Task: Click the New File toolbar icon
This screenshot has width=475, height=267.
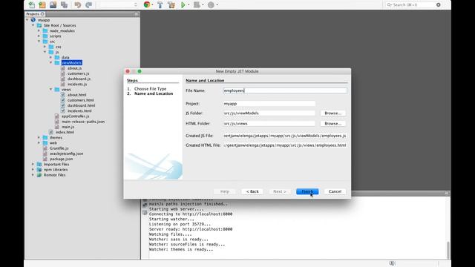Action: [x=31, y=4]
